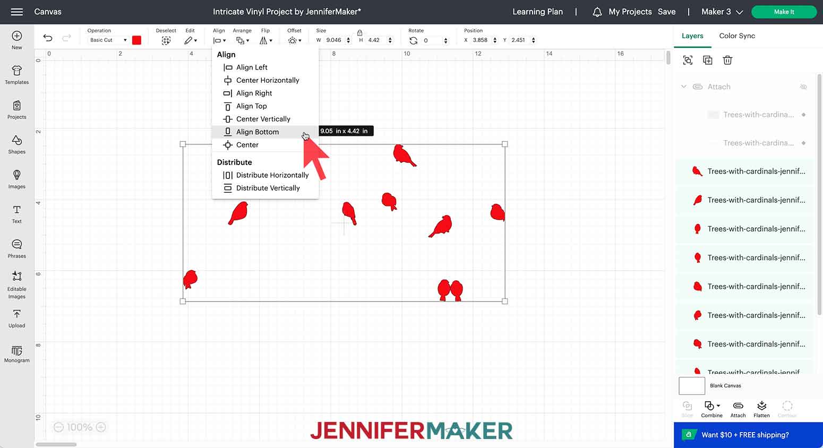Click the duplicate layer icon
823x448 pixels.
click(x=708, y=60)
